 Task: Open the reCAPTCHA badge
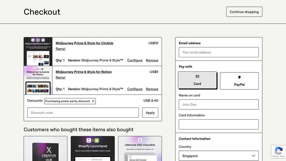(279, 152)
